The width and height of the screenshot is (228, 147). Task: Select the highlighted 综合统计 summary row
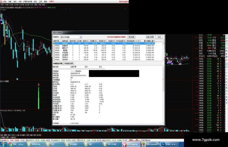coord(104,43)
